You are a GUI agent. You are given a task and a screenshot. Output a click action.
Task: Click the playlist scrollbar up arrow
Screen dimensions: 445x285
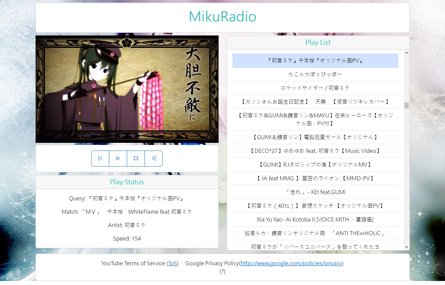407,53
